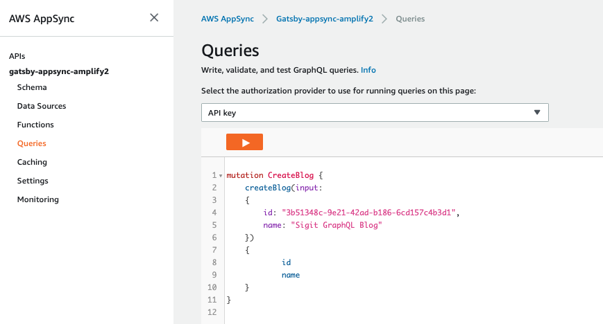
Task: Open Gatsby-appsync-amplify2 breadcrumb link
Action: pos(324,19)
